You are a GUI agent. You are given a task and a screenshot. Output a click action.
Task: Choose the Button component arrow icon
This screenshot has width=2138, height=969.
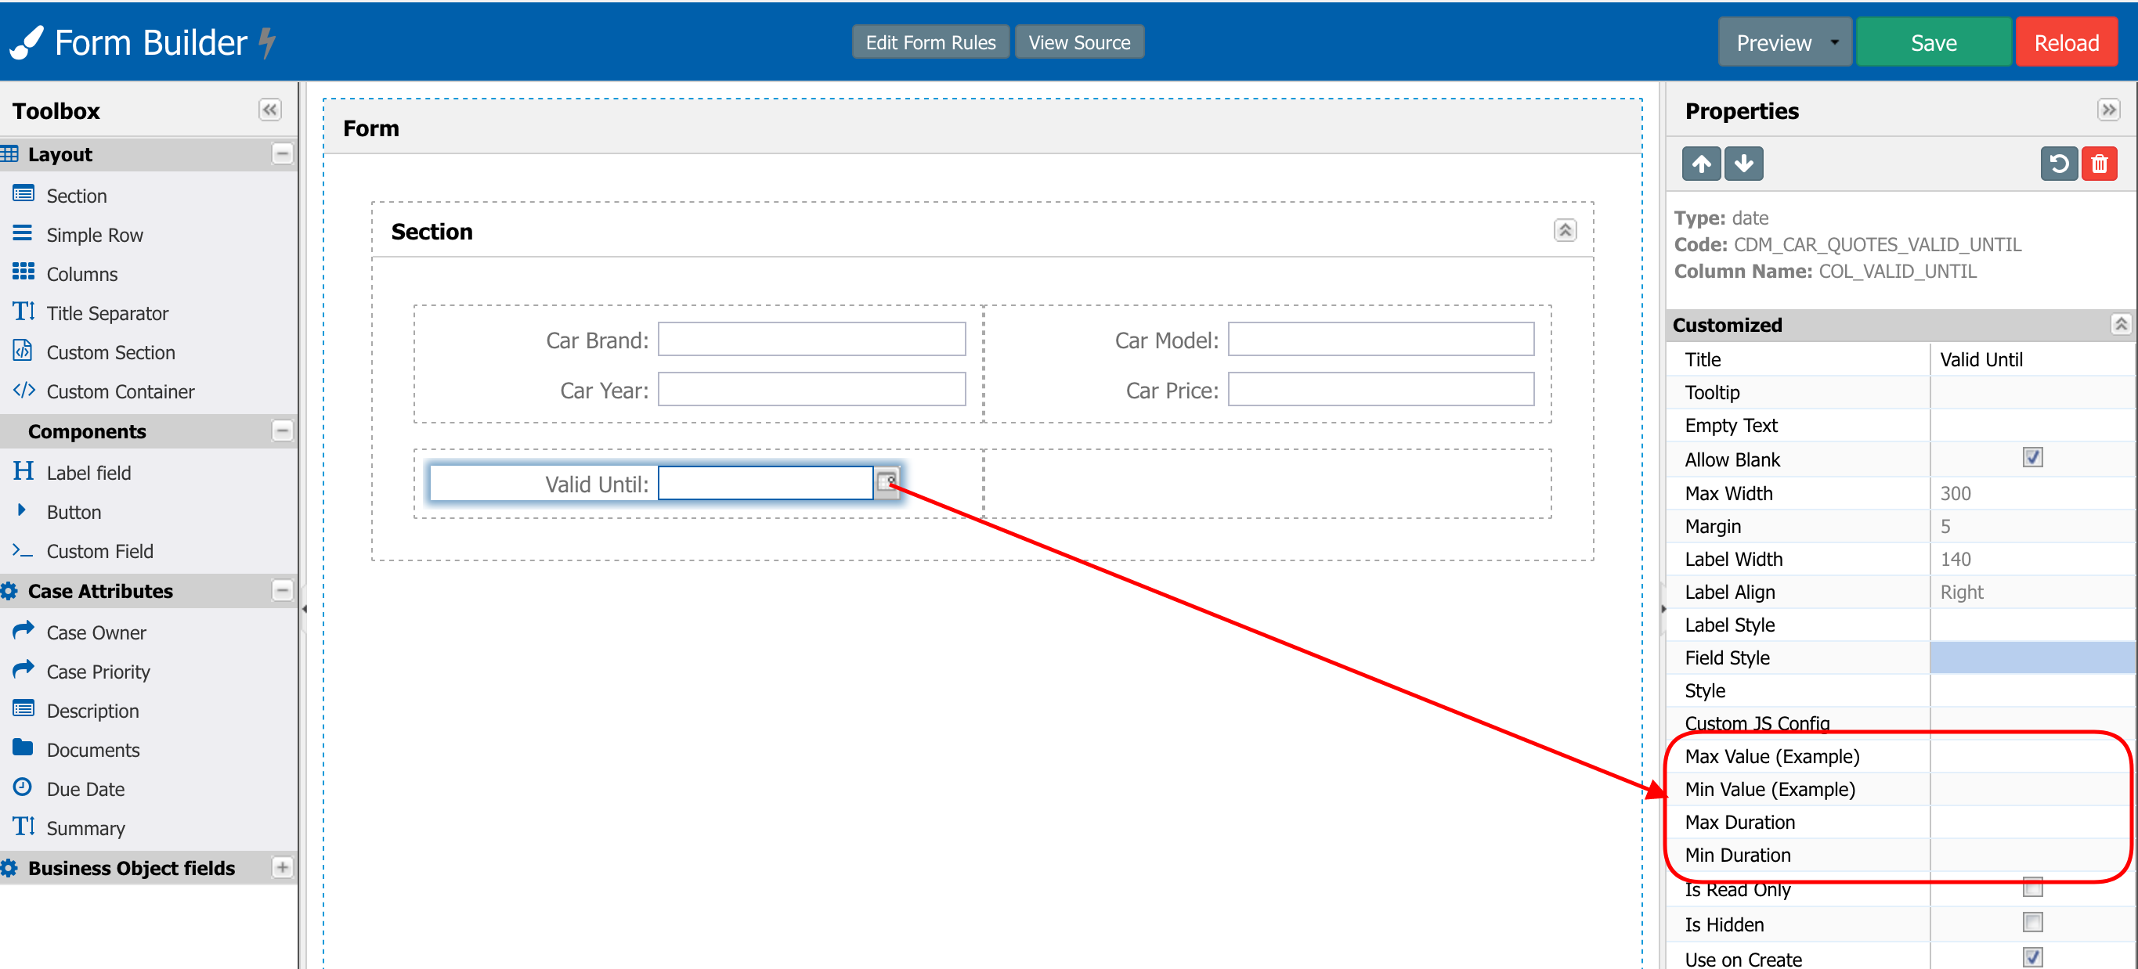[22, 510]
